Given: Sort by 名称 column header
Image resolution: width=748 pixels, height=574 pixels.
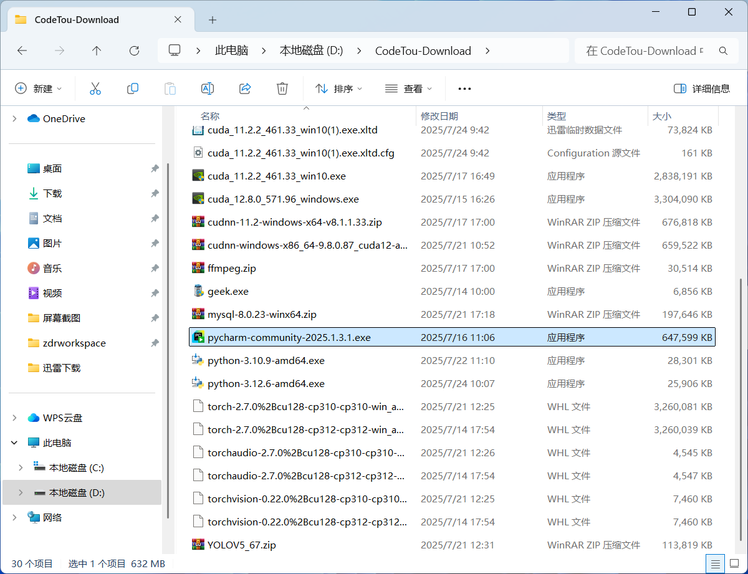Looking at the screenshot, I should coord(210,117).
